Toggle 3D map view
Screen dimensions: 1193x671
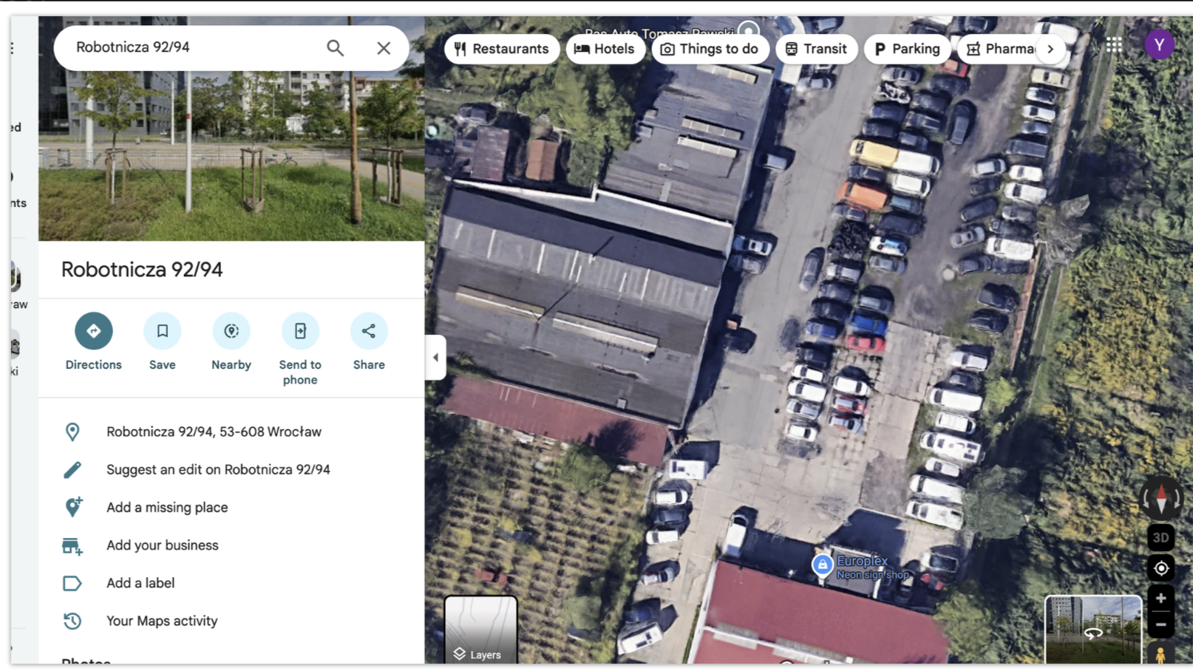1160,537
